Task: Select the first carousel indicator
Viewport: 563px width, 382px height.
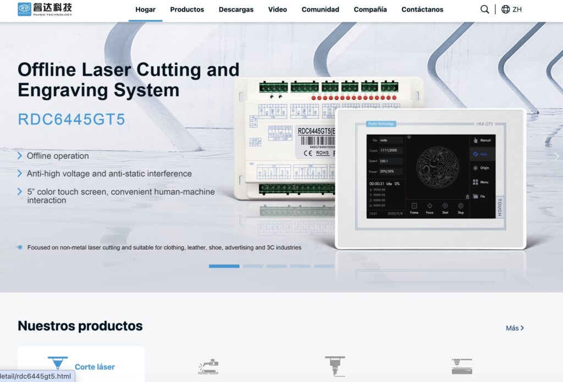Action: 224,266
